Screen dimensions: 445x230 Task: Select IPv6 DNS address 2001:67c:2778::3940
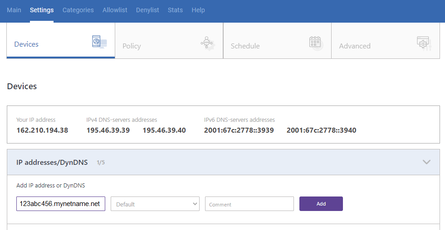(321, 130)
